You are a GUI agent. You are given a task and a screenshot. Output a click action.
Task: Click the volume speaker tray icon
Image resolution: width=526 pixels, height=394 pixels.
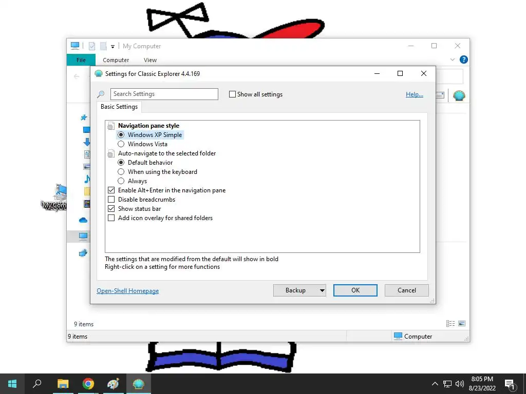(x=460, y=384)
